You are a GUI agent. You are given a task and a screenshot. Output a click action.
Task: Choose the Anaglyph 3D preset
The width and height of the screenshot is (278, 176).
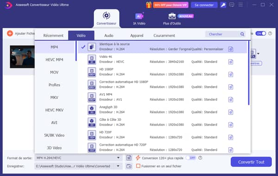[162, 110]
